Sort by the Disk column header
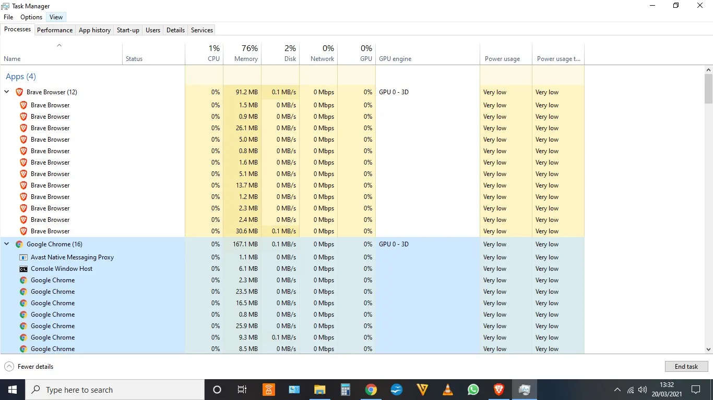The height and width of the screenshot is (400, 713). click(280, 53)
